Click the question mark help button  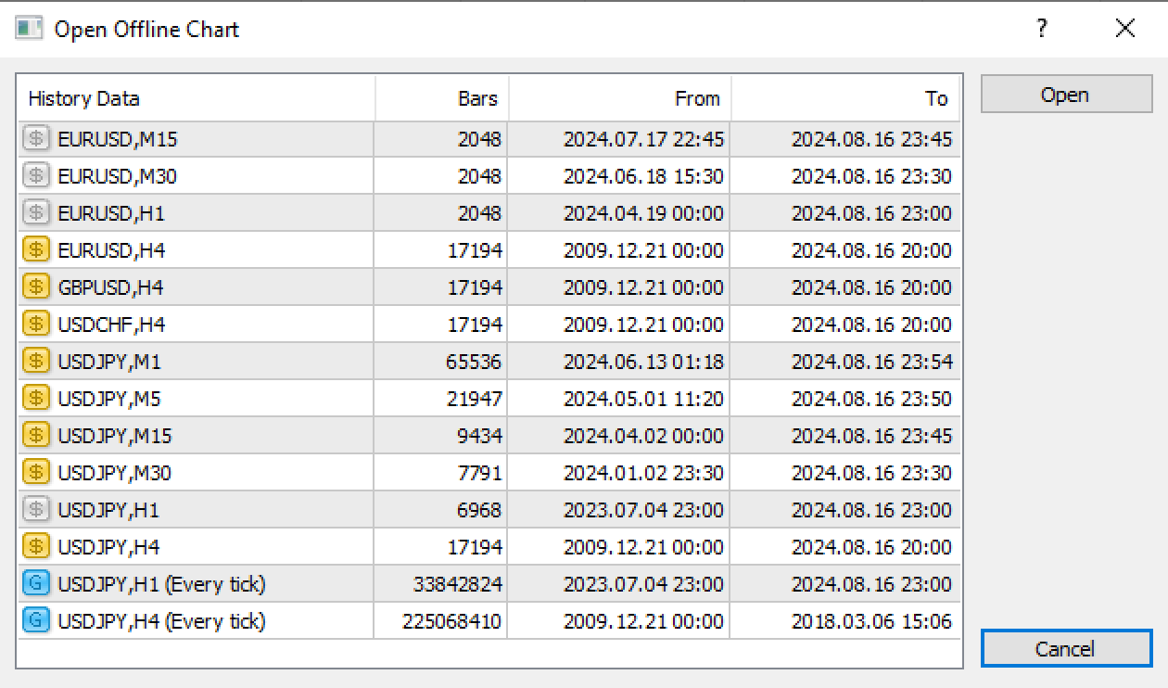(x=1042, y=29)
